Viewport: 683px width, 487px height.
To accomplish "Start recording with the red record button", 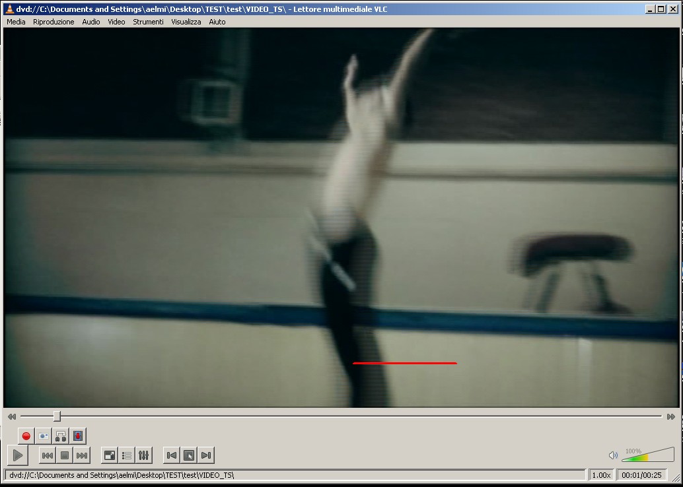I will 26,436.
